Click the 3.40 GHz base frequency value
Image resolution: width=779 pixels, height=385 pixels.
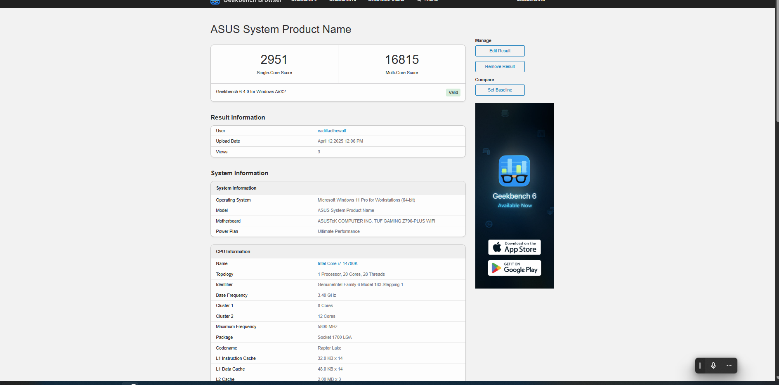click(327, 295)
